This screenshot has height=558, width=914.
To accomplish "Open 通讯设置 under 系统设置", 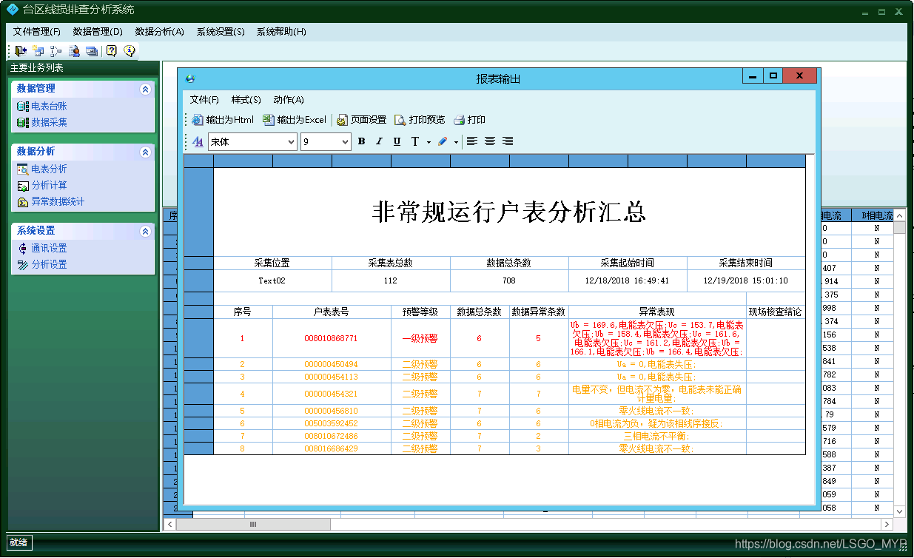I will [x=49, y=249].
